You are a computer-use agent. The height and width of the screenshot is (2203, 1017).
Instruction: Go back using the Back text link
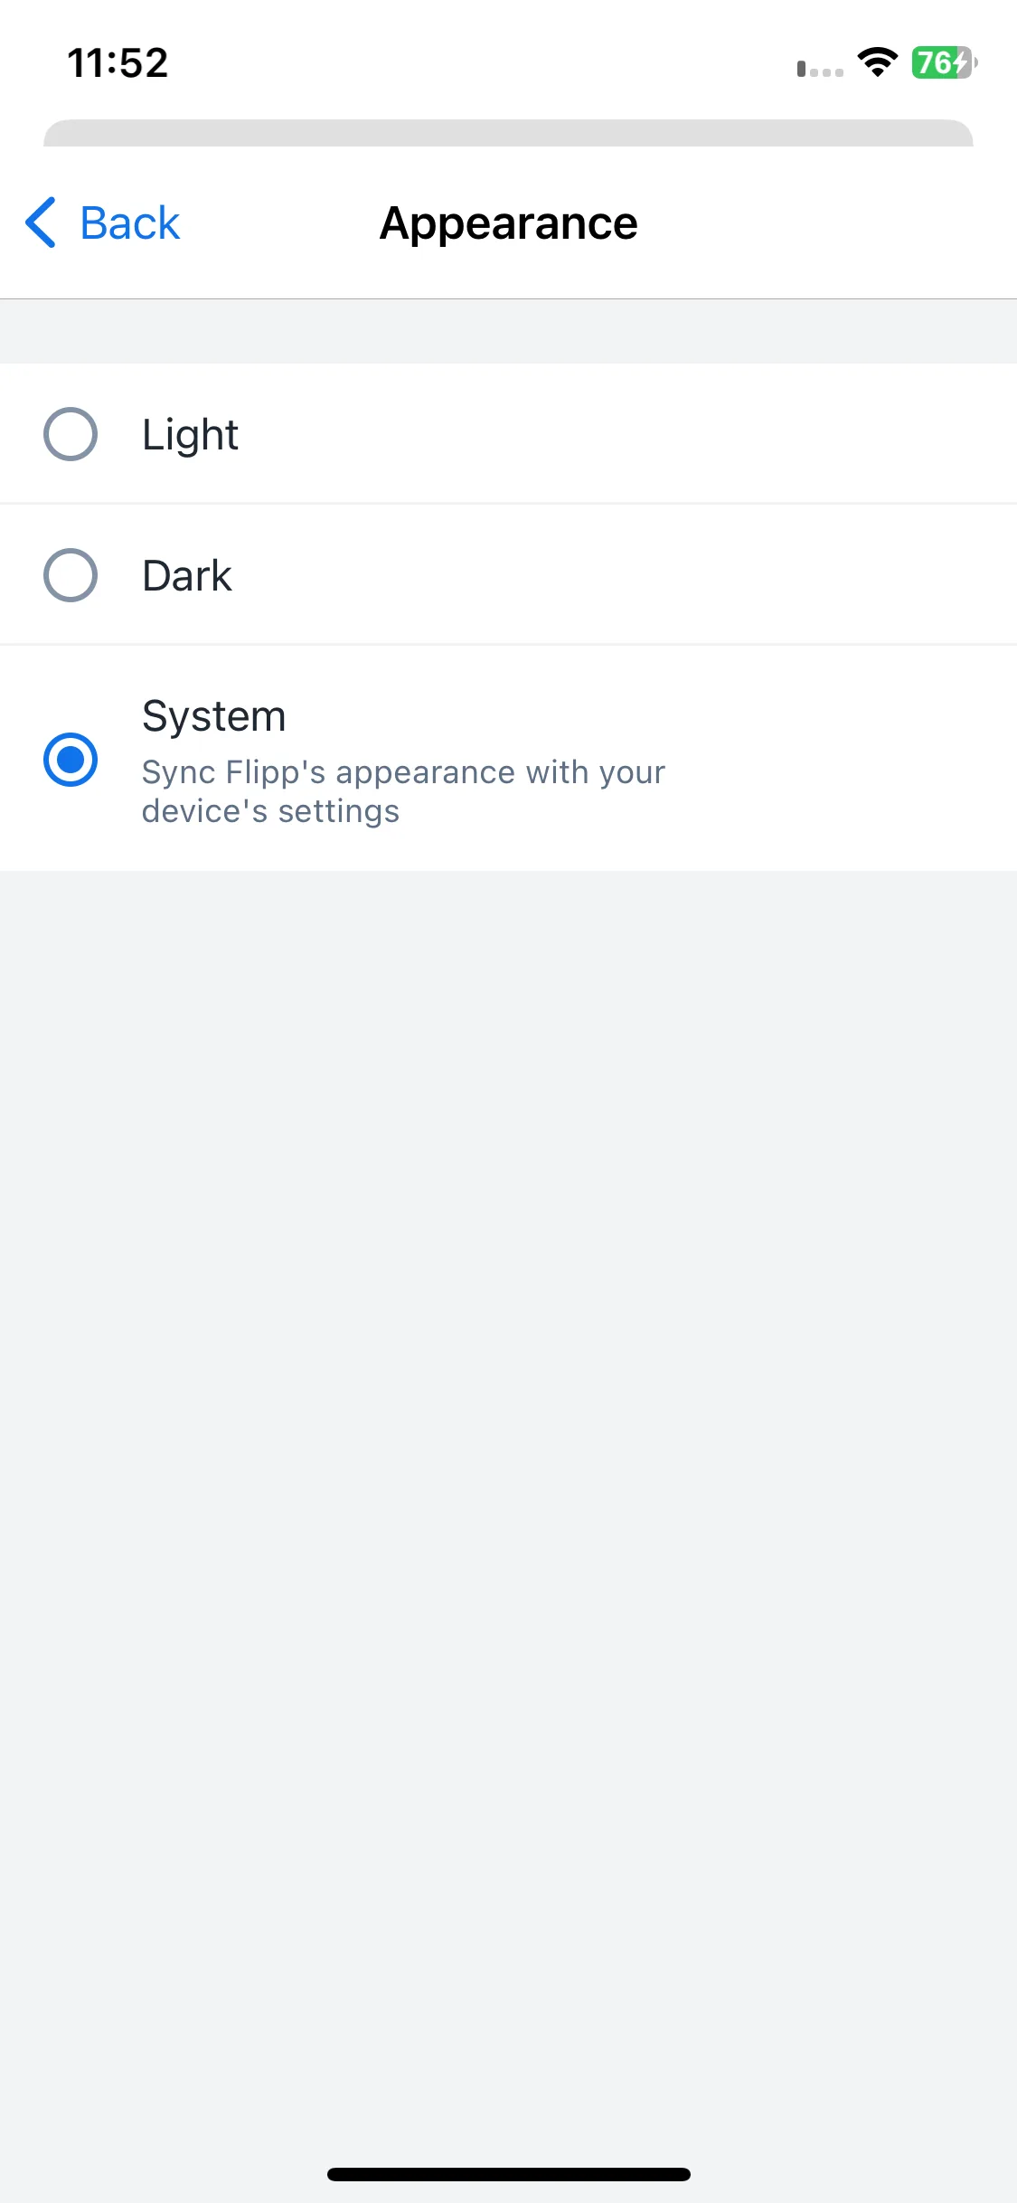130,222
